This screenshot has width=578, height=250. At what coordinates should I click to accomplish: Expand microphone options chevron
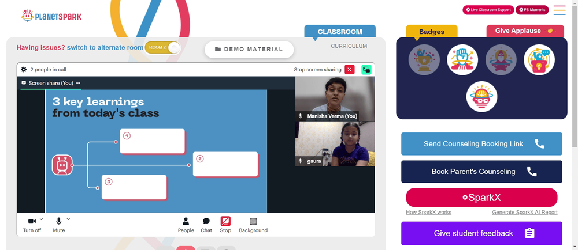pos(68,219)
